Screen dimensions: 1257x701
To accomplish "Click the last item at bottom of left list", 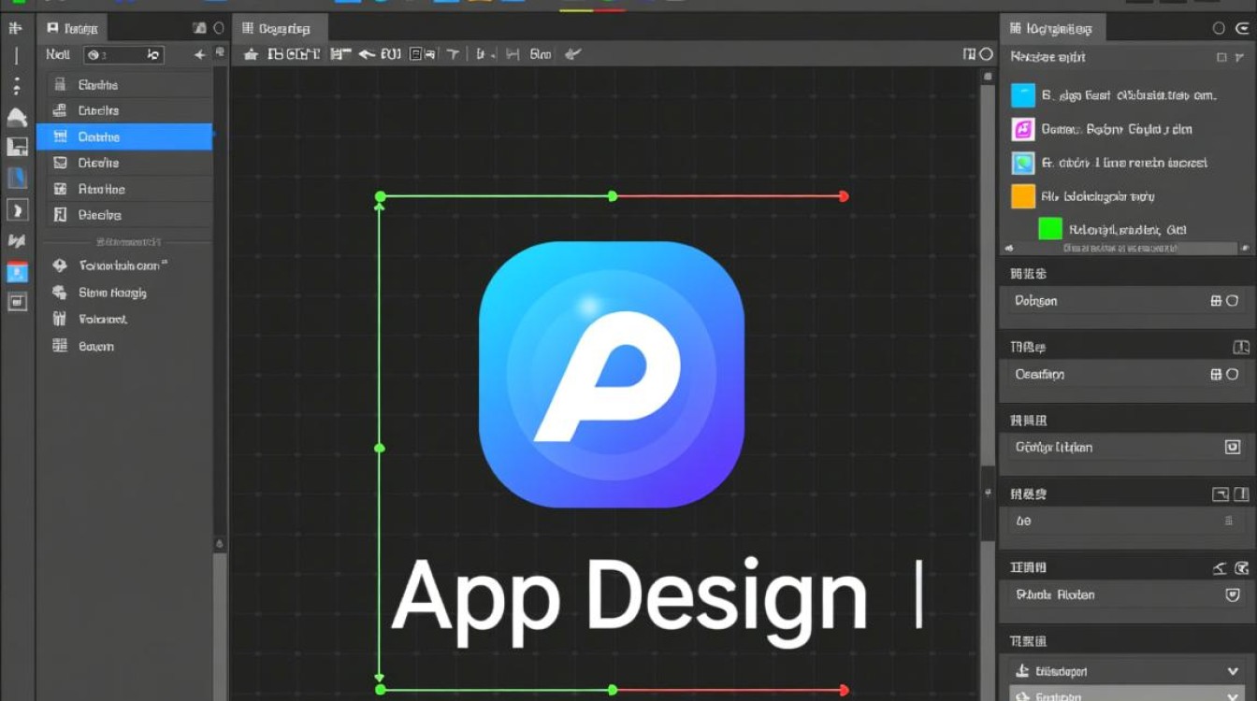I will 96,346.
